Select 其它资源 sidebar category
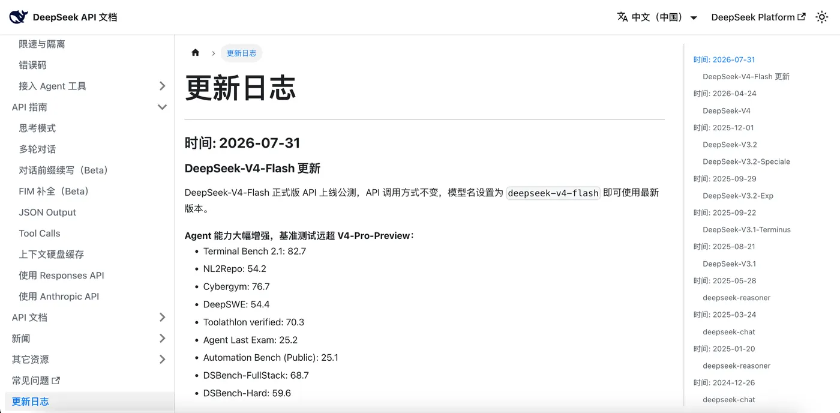Screen dimensions: 840x413 [x=31, y=359]
